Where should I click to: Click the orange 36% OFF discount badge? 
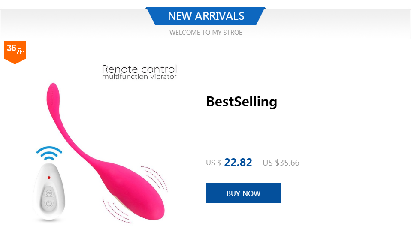click(15, 51)
